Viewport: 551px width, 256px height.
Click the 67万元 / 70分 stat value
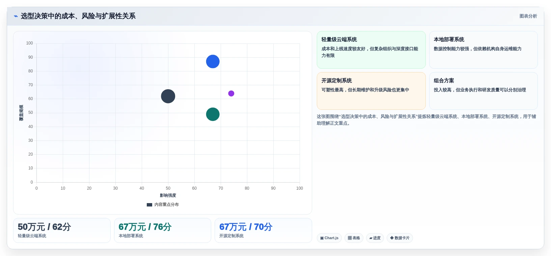pos(246,227)
